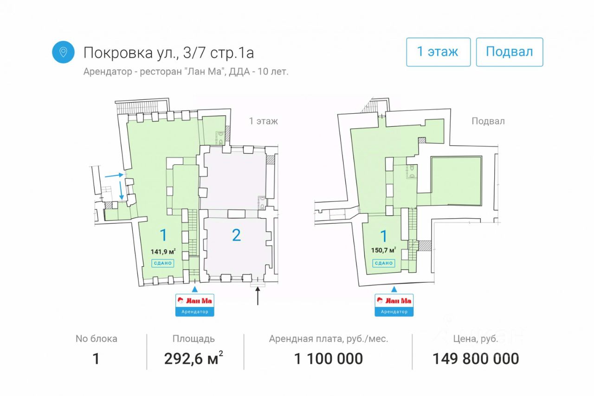
Task: Click the Лан Ма logo under basement plan
Action: [394, 301]
